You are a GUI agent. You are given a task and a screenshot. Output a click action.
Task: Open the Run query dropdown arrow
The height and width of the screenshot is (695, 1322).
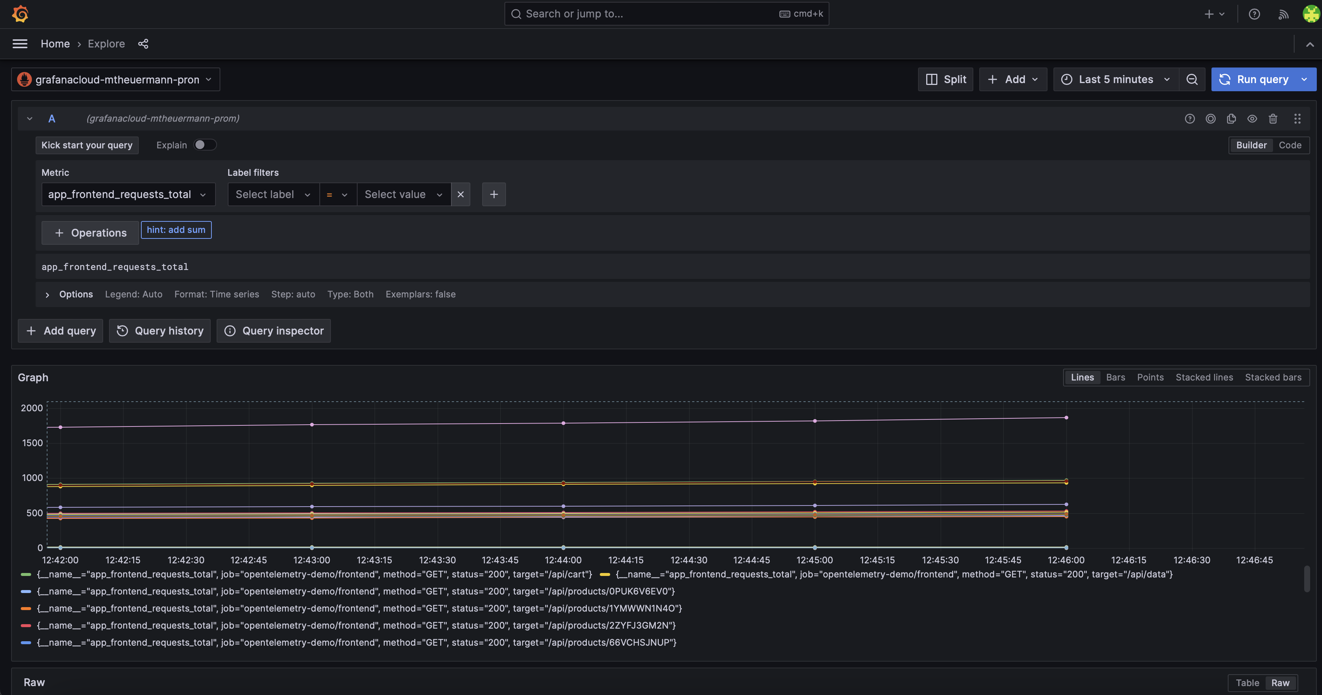coord(1305,79)
